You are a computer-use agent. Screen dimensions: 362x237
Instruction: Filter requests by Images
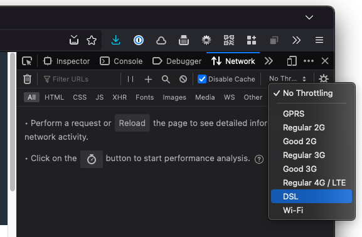(x=174, y=97)
